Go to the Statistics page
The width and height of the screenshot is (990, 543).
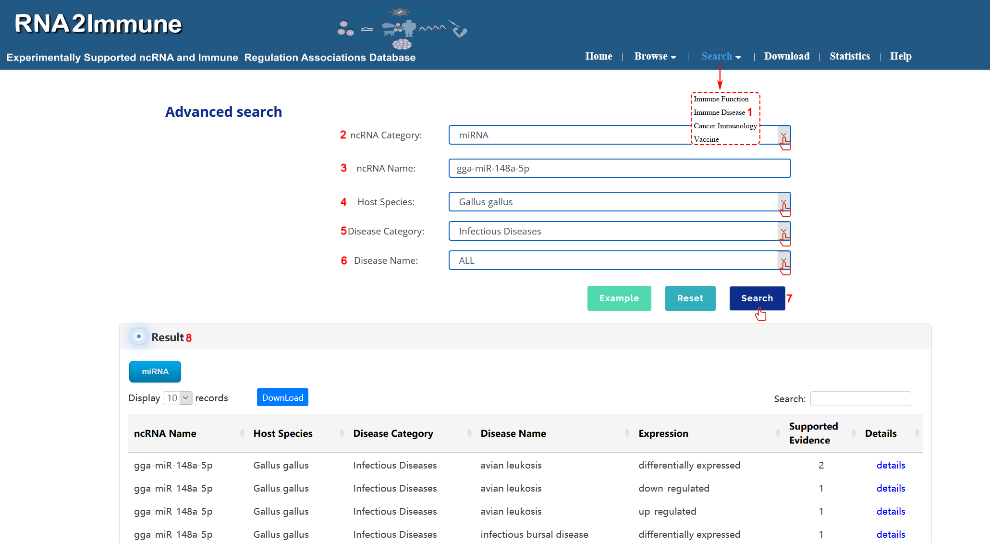coord(849,56)
